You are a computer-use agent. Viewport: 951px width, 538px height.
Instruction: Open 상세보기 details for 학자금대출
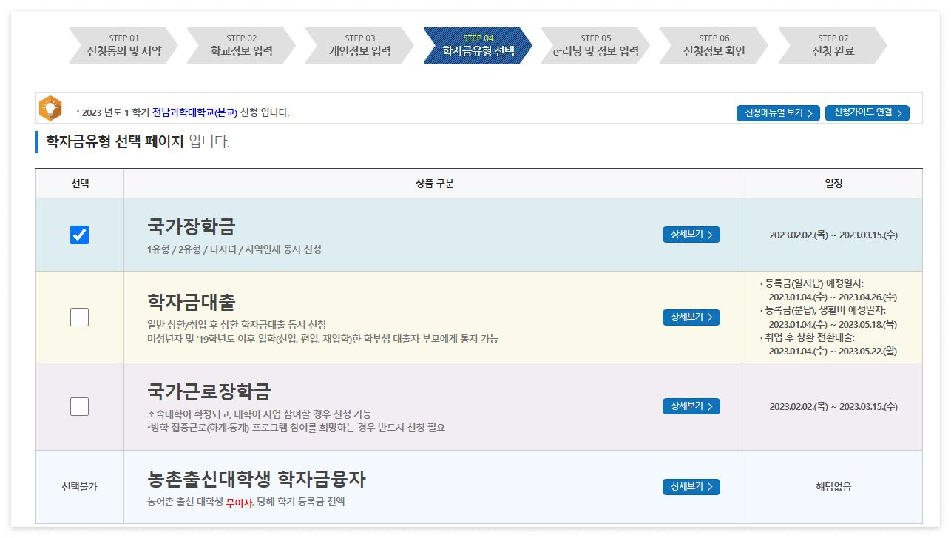point(691,317)
